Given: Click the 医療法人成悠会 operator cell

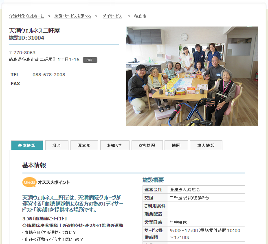Looking at the screenshot, I should (x=185, y=190).
